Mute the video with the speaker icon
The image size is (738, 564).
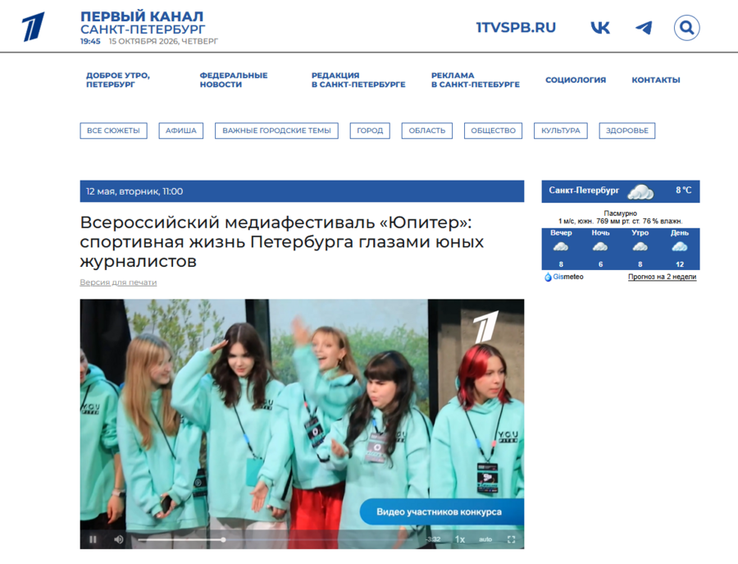click(119, 539)
